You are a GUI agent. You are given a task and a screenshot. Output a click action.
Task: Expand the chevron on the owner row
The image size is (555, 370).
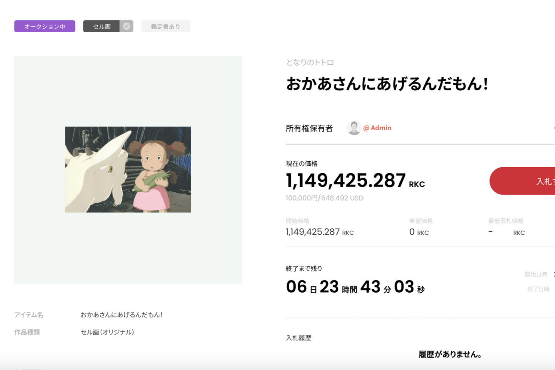553,128
